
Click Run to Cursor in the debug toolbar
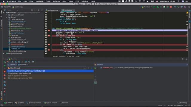tap(29, 62)
